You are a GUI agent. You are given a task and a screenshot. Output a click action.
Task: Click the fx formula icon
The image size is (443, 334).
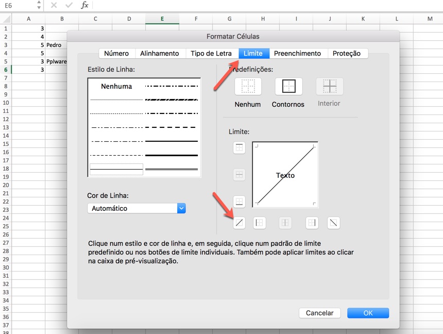(84, 6)
